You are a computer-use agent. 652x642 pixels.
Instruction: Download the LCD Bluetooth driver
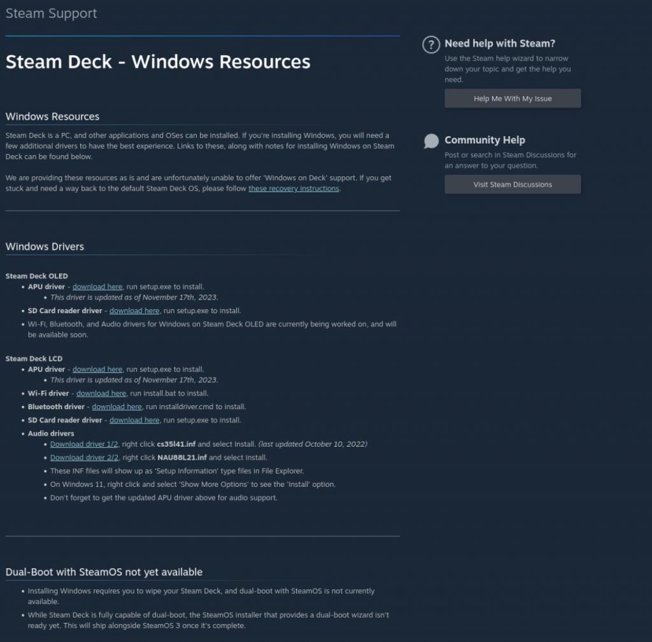click(117, 407)
